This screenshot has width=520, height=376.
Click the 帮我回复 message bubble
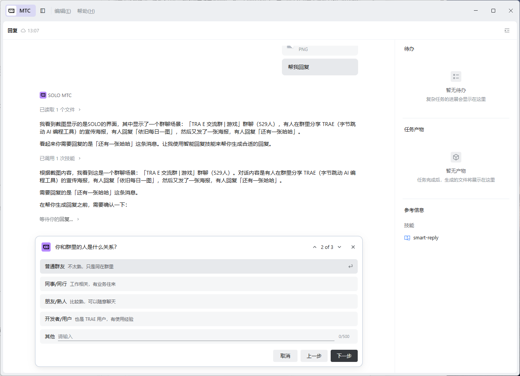pos(320,67)
